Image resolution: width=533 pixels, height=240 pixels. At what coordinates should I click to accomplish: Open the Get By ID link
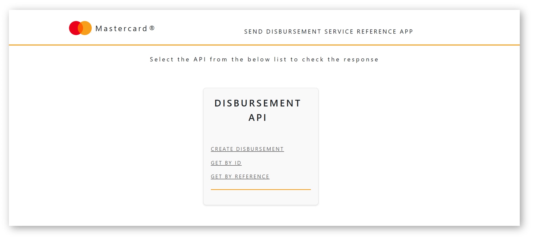pos(226,163)
